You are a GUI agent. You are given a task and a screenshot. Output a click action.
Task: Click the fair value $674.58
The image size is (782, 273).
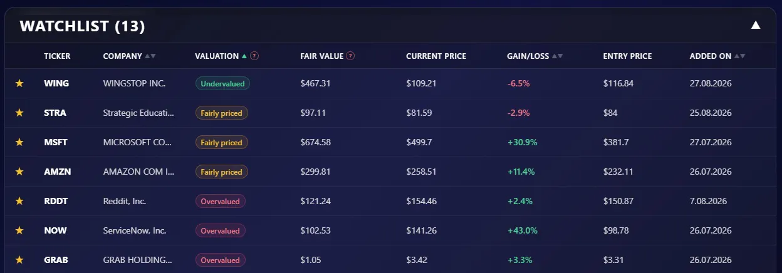tap(315, 142)
